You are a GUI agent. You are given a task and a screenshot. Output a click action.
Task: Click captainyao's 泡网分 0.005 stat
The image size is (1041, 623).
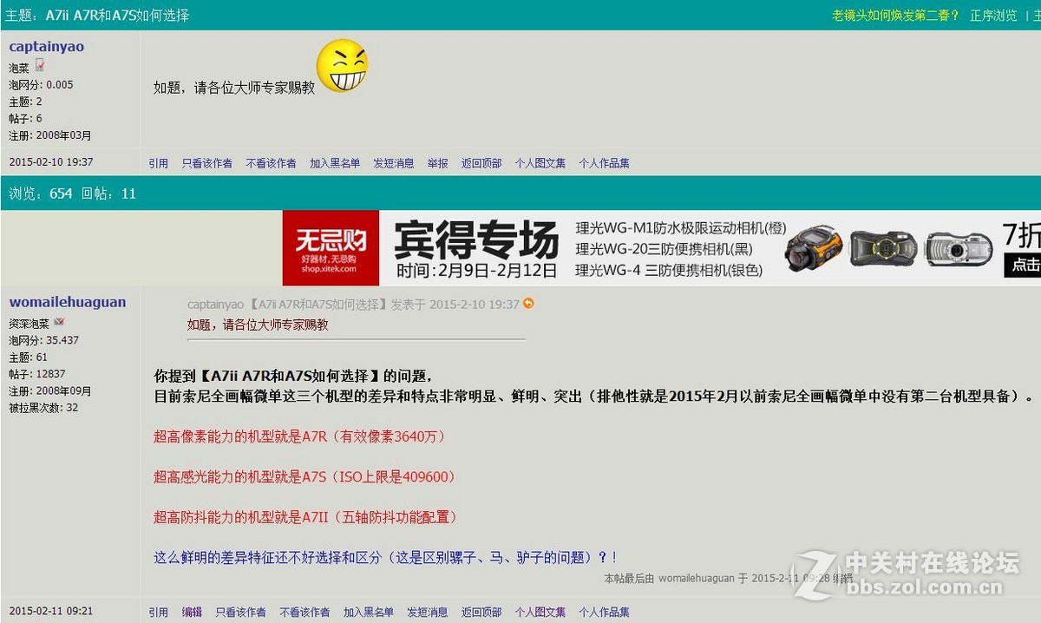click(x=41, y=85)
